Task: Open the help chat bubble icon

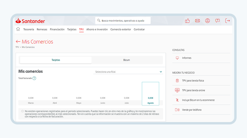Action: [217, 21]
